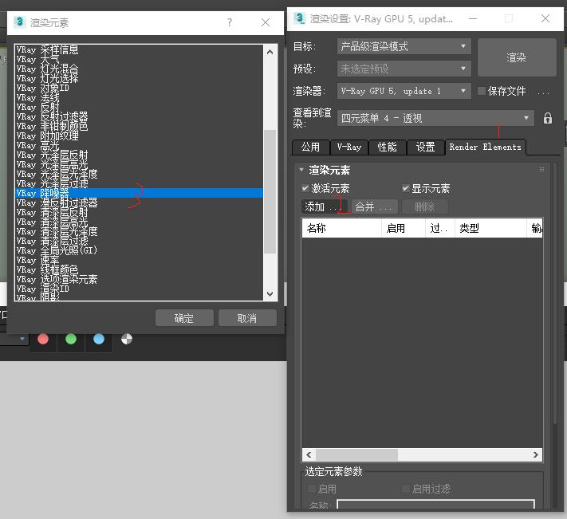567x519 pixels.
Task: Select VRay 漫反射过滤器 in the list
Action: (139, 202)
